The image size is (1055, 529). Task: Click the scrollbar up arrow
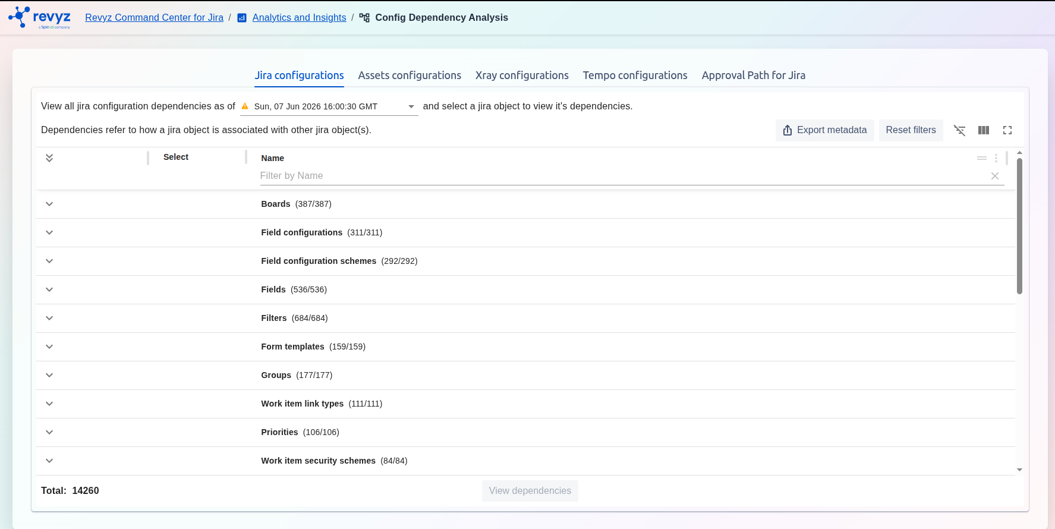pyautogui.click(x=1019, y=153)
